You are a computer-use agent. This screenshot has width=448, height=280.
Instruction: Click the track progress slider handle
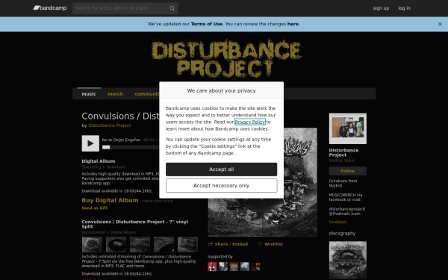(106, 147)
